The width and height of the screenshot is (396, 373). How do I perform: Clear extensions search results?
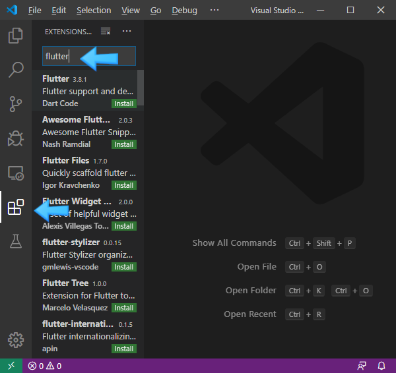(106, 31)
